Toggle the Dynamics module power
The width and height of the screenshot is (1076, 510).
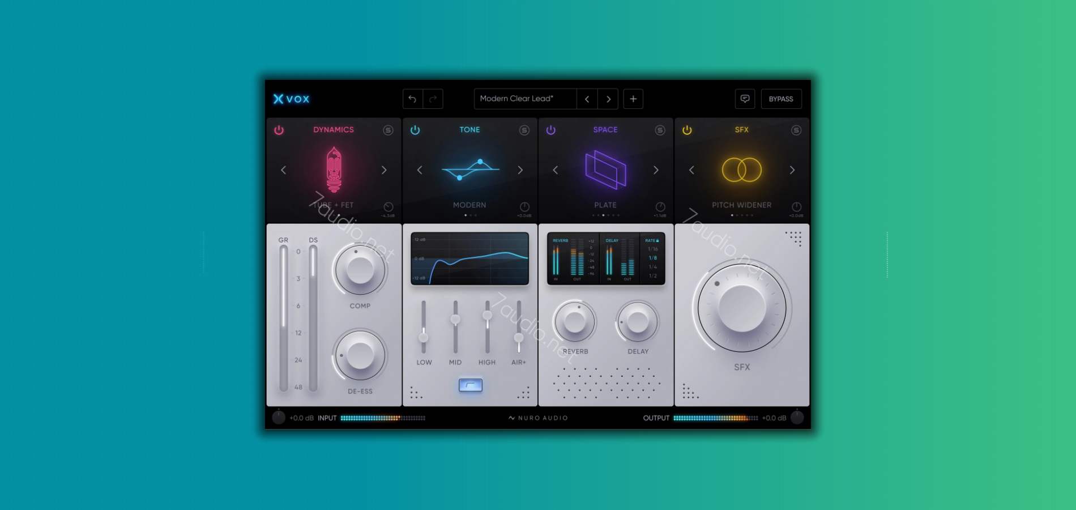279,130
